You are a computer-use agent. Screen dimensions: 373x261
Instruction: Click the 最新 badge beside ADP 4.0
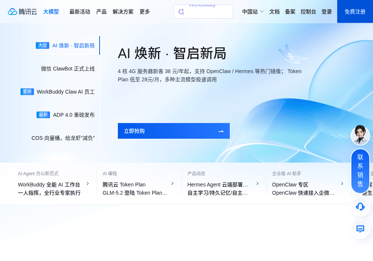click(x=43, y=115)
